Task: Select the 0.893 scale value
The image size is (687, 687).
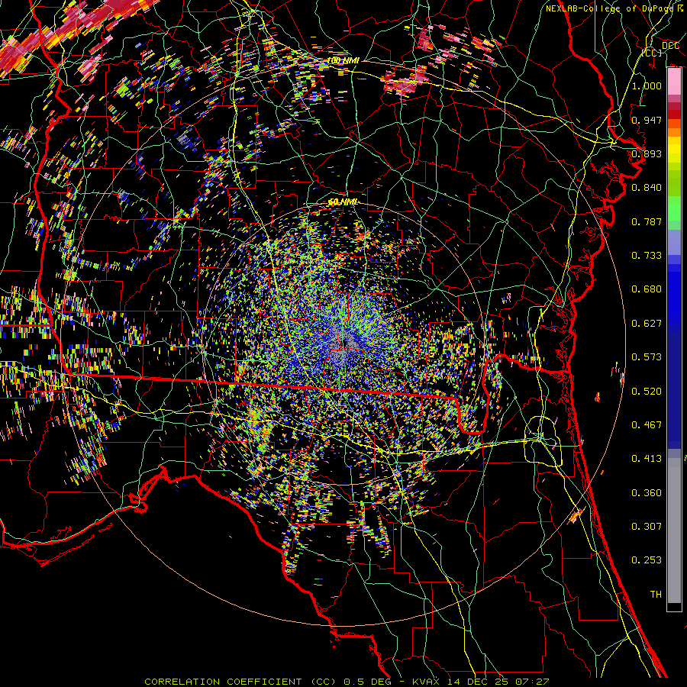Action: [x=647, y=153]
